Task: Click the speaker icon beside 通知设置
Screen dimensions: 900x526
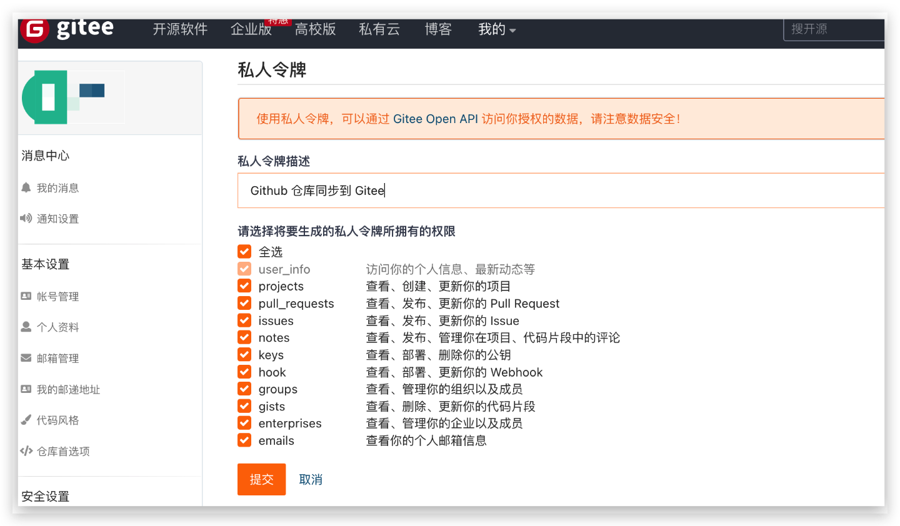Action: tap(26, 218)
